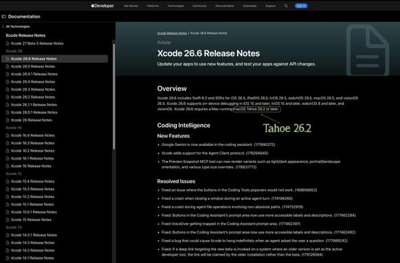
Task: Click document icon beside Xcode 15.1 Release Notes
Action: [x=7, y=204]
